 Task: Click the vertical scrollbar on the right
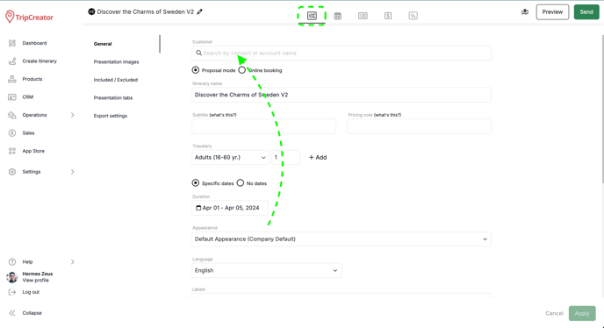(602, 109)
